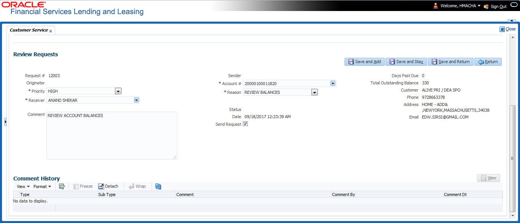Click the Oracle logo
The width and height of the screenshot is (520, 223).
pyautogui.click(x=24, y=4)
